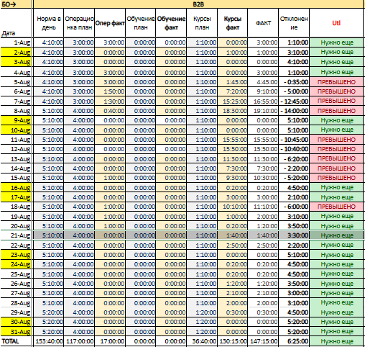Viewport: 365px width, 347px height.
Task: Select Опер факт value 1:50:00 for 6-Aug
Action: click(x=110, y=91)
